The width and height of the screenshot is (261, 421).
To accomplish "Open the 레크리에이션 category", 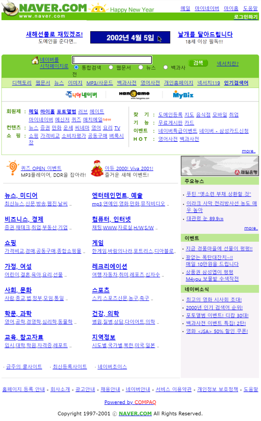I will [x=110, y=266].
